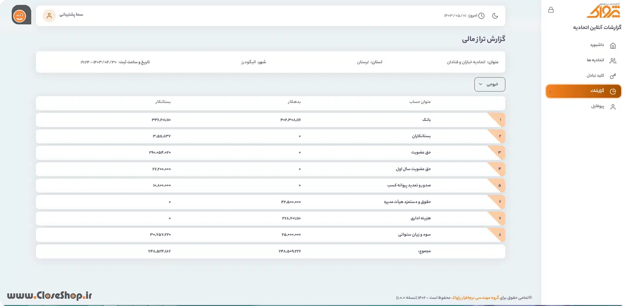Select the بستانکاران account title
Viewport: 626px width, 306px height.
(x=421, y=136)
